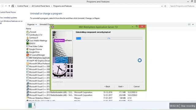Open Turn Windows features on or off

(x=11, y=22)
